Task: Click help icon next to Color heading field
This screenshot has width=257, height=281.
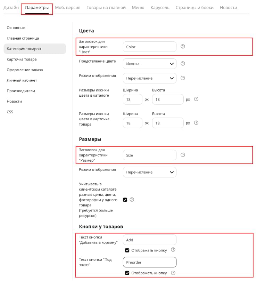Action: (x=183, y=46)
